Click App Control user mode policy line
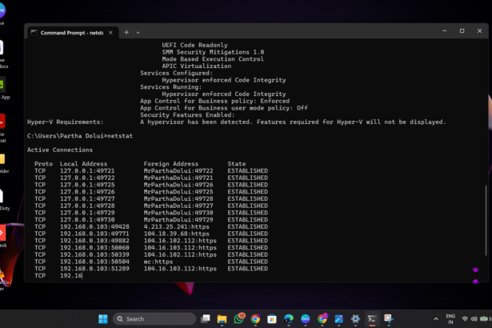This screenshot has width=492, height=328. coord(224,108)
